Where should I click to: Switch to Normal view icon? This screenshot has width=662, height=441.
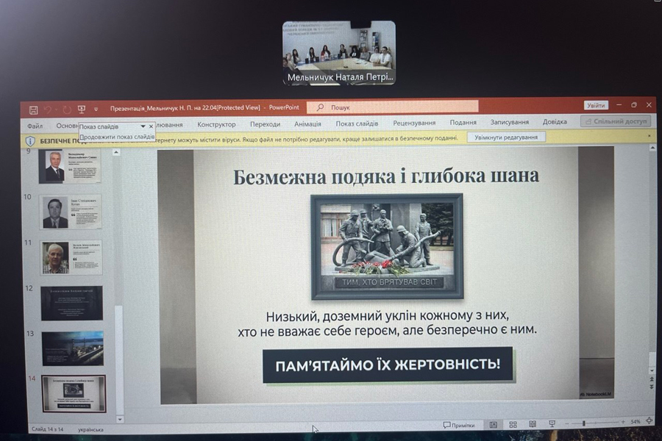(x=493, y=425)
